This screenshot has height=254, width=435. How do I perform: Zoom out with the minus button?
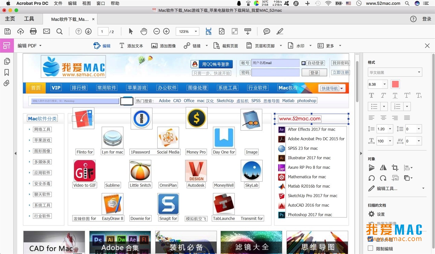157,31
